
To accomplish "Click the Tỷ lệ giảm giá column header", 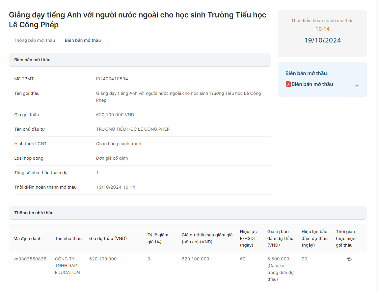I will click(158, 238).
